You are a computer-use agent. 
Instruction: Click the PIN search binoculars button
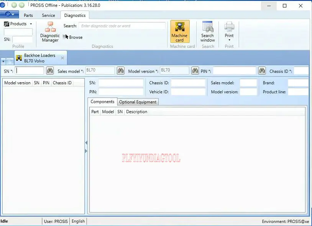coord(262,70)
